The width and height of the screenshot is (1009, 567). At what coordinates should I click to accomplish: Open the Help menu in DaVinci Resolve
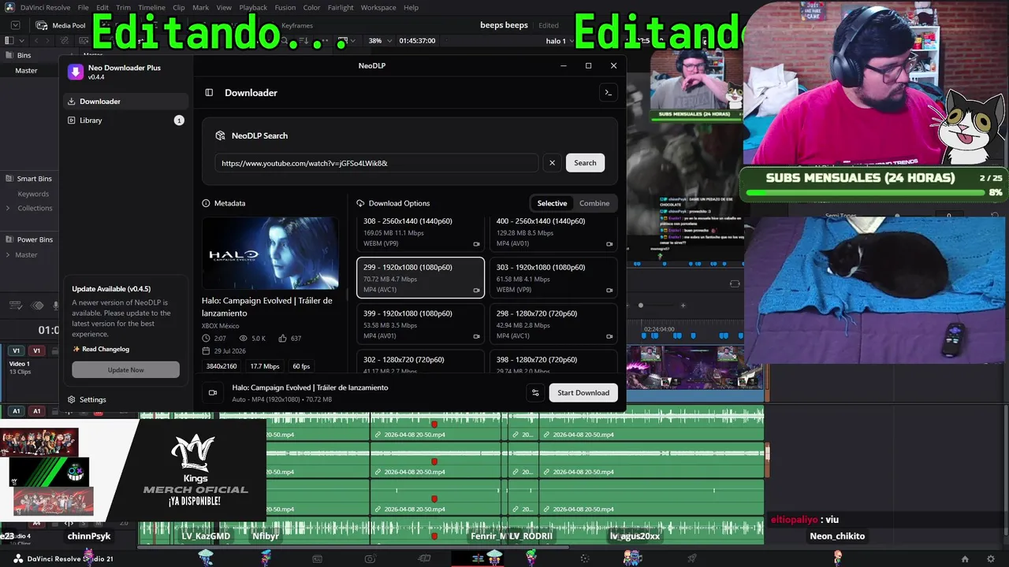[x=411, y=7]
